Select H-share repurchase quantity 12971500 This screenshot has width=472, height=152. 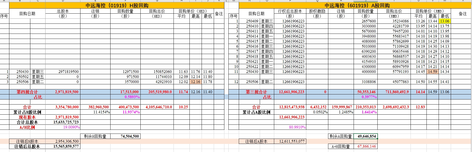(125, 72)
